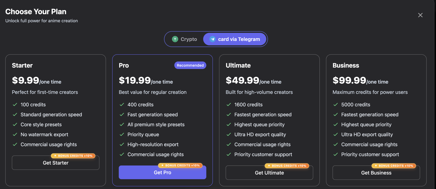Viewport: 436px width, 189px height.
Task: Click the star on Business bonus credits badge
Action: click(376, 166)
